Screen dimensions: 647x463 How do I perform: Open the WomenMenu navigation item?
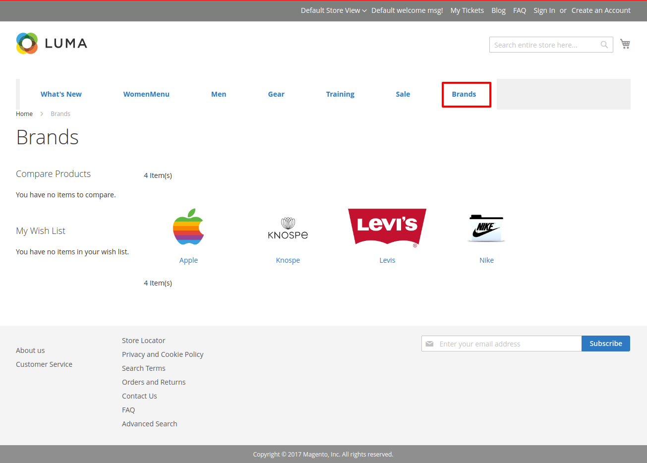(x=146, y=94)
